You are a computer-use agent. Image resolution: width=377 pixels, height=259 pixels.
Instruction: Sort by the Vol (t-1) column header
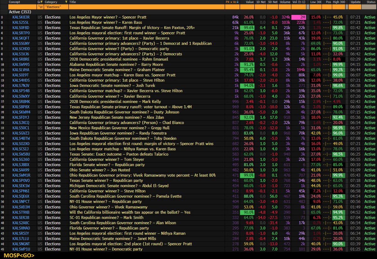[x=298, y=2]
